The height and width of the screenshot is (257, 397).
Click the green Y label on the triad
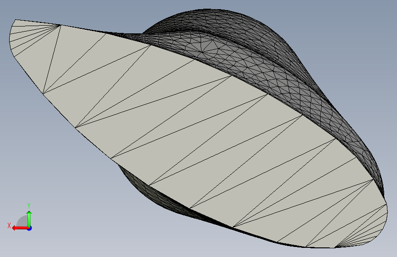click(x=29, y=206)
